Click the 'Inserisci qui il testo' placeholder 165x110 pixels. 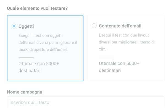(29, 103)
